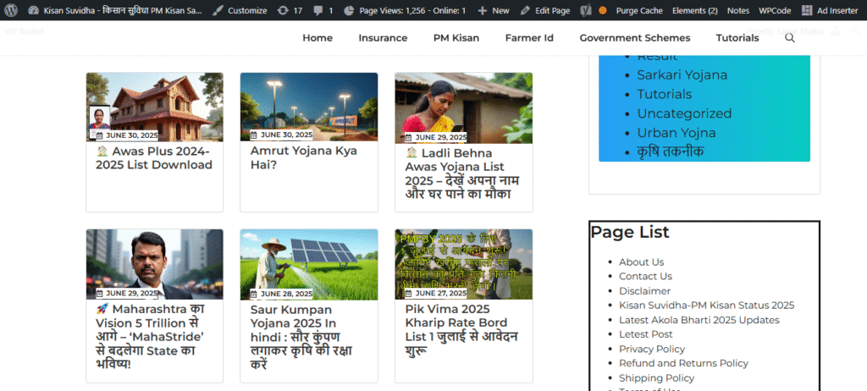Open Latest Akola Bharti 2025 Updates page
This screenshot has height=391, width=867.
[x=699, y=320]
